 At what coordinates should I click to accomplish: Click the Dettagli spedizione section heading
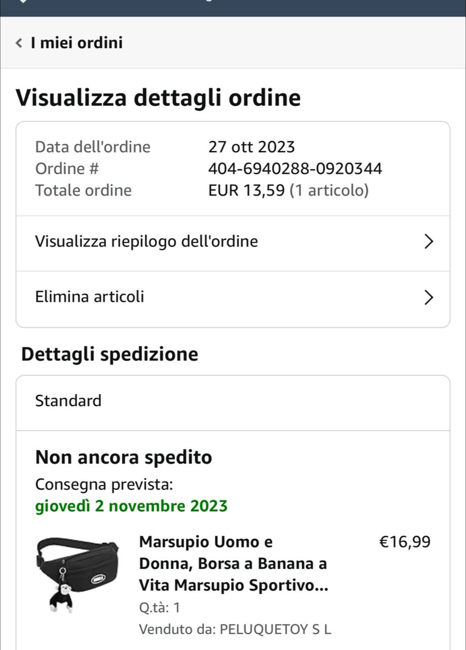tap(110, 354)
